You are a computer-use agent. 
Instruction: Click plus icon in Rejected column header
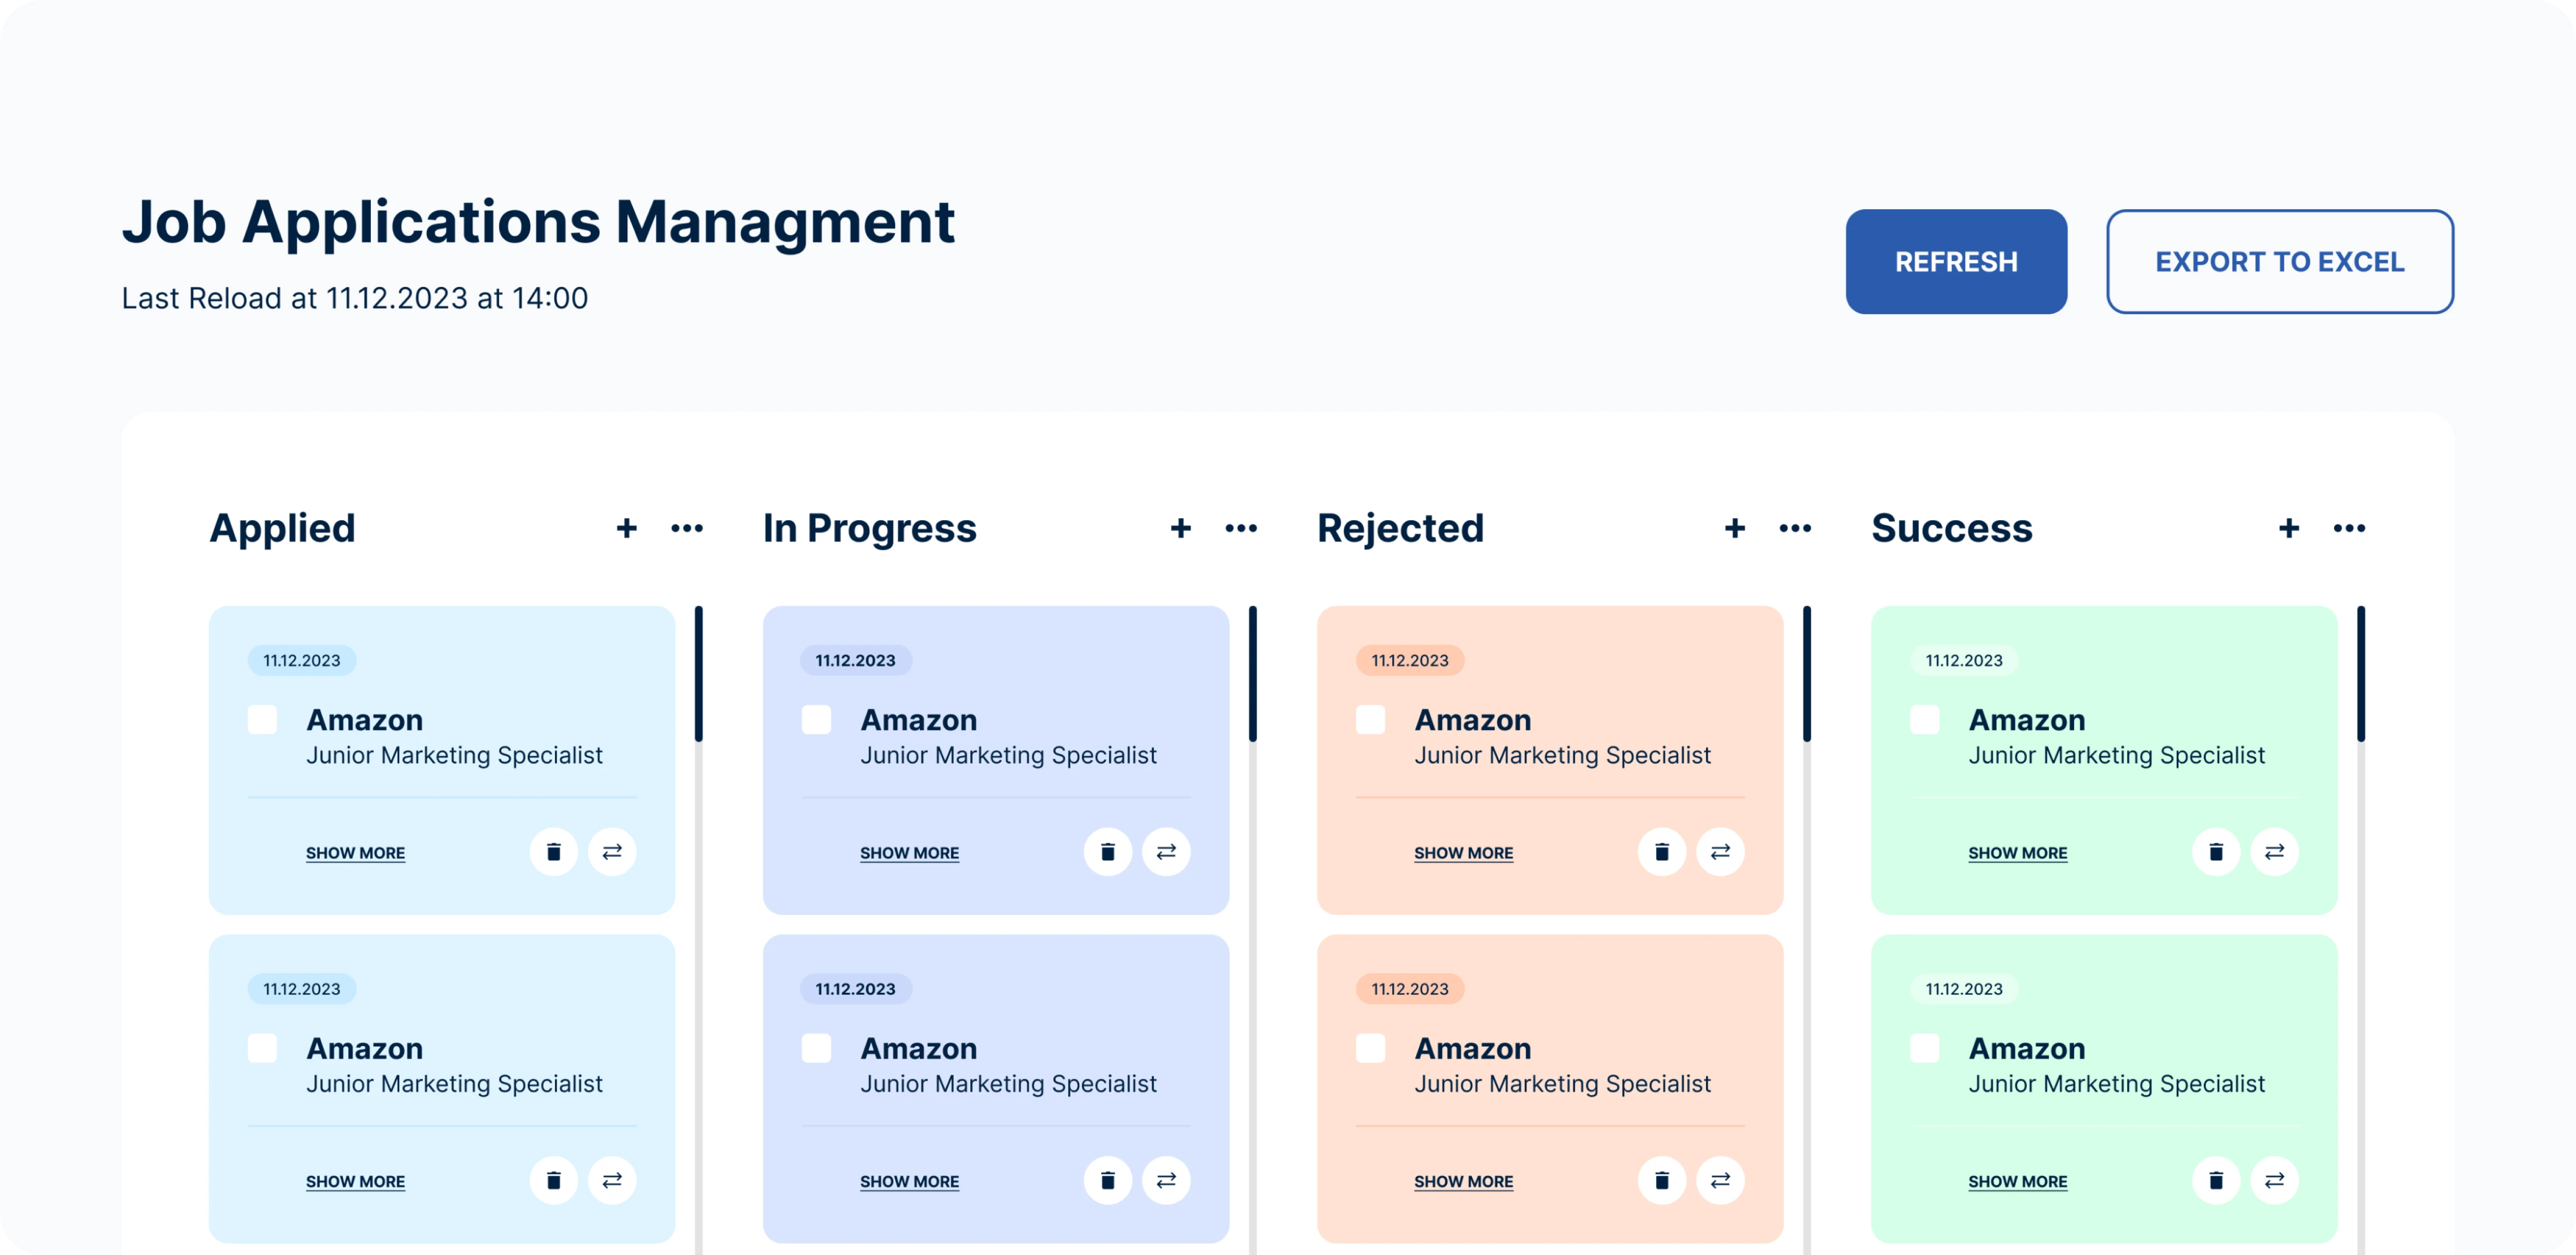[x=1734, y=528]
